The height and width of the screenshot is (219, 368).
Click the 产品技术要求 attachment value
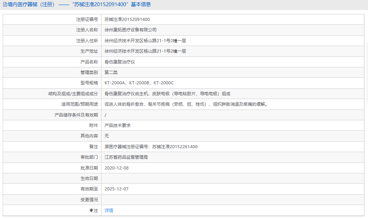point(118,125)
